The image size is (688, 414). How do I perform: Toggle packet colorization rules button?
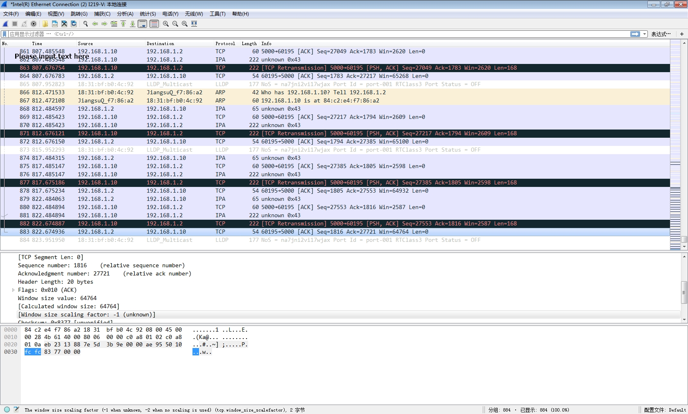(154, 24)
